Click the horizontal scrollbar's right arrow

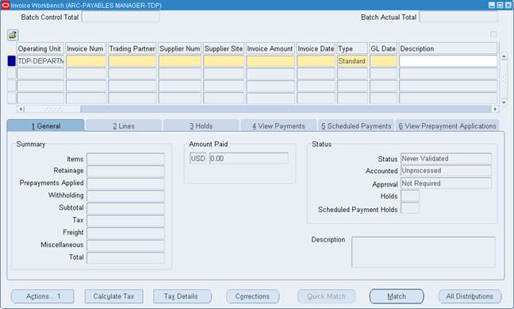(x=495, y=109)
